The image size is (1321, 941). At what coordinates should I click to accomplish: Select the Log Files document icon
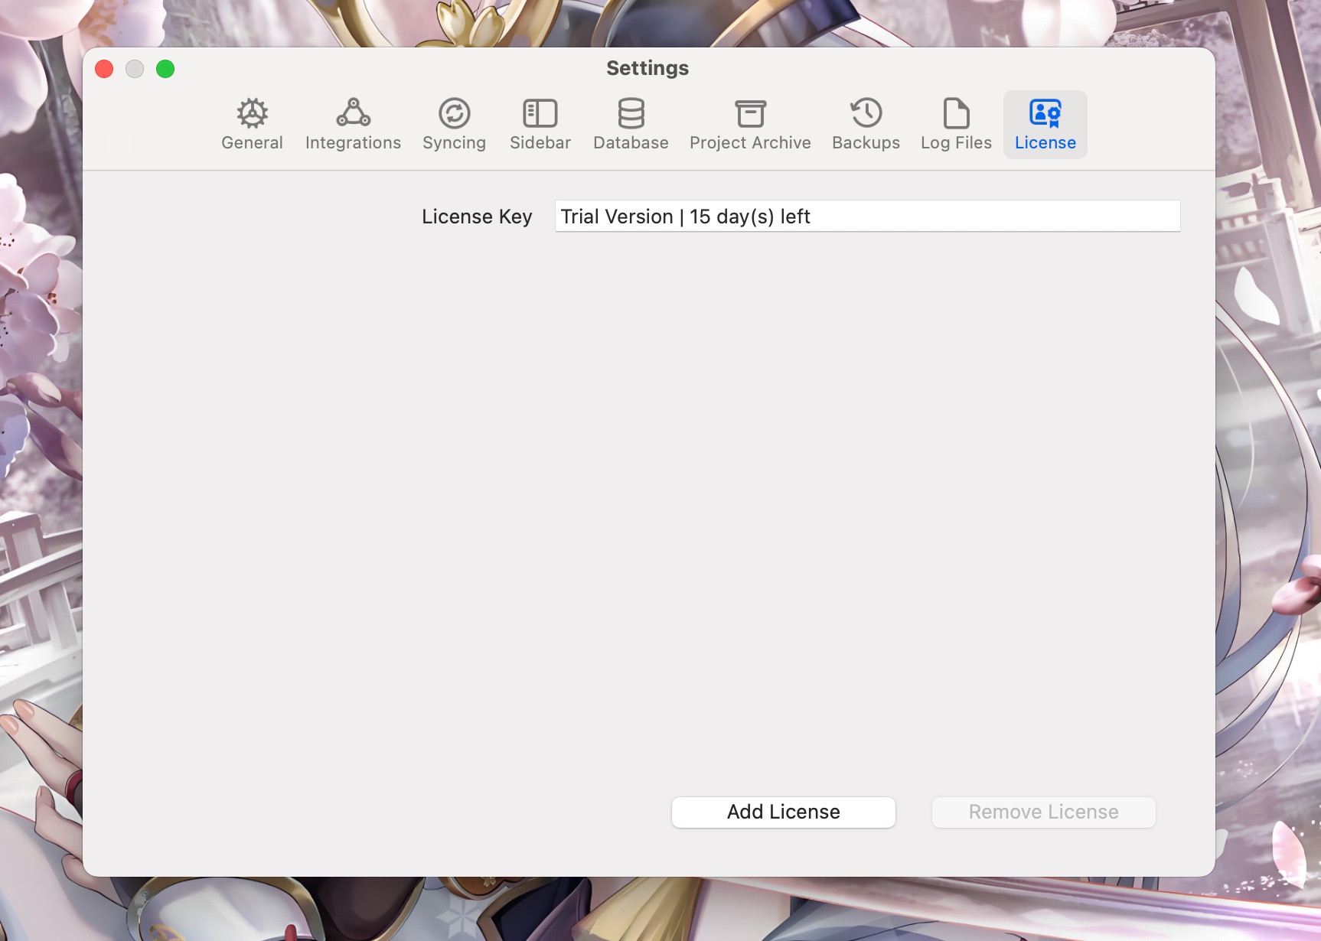[956, 113]
